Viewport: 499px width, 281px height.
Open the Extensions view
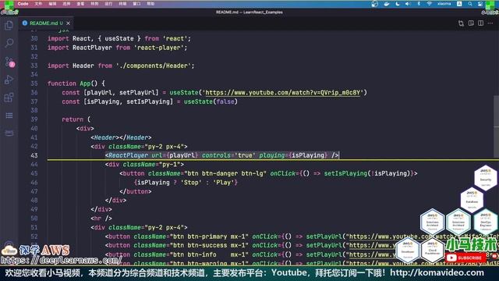9,98
